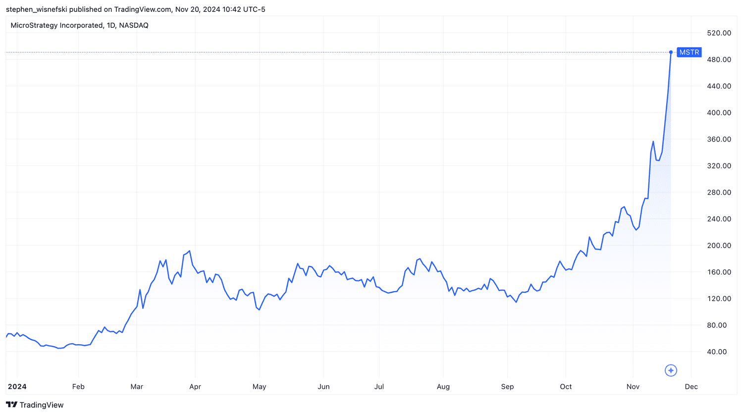Click the Jul label on the time axis
The image size is (743, 415).
tap(379, 387)
